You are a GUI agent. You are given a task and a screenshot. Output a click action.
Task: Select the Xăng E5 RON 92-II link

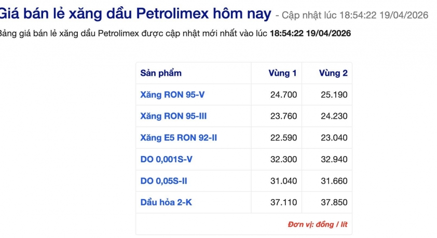click(x=179, y=138)
